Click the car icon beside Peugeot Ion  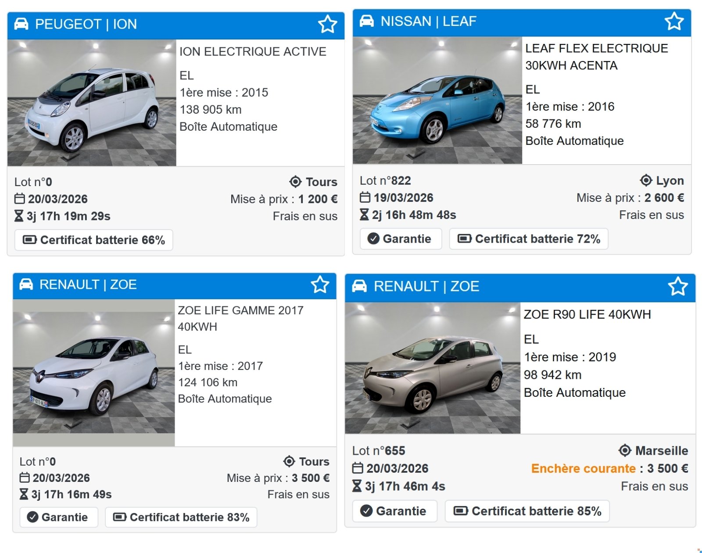[21, 24]
